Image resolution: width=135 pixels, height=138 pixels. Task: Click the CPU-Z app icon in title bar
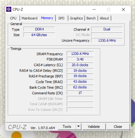pyautogui.click(x=9, y=9)
